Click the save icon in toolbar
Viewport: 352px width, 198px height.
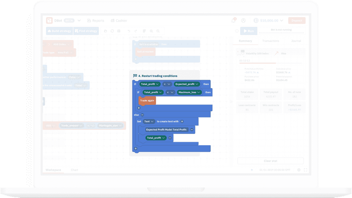(119, 31)
